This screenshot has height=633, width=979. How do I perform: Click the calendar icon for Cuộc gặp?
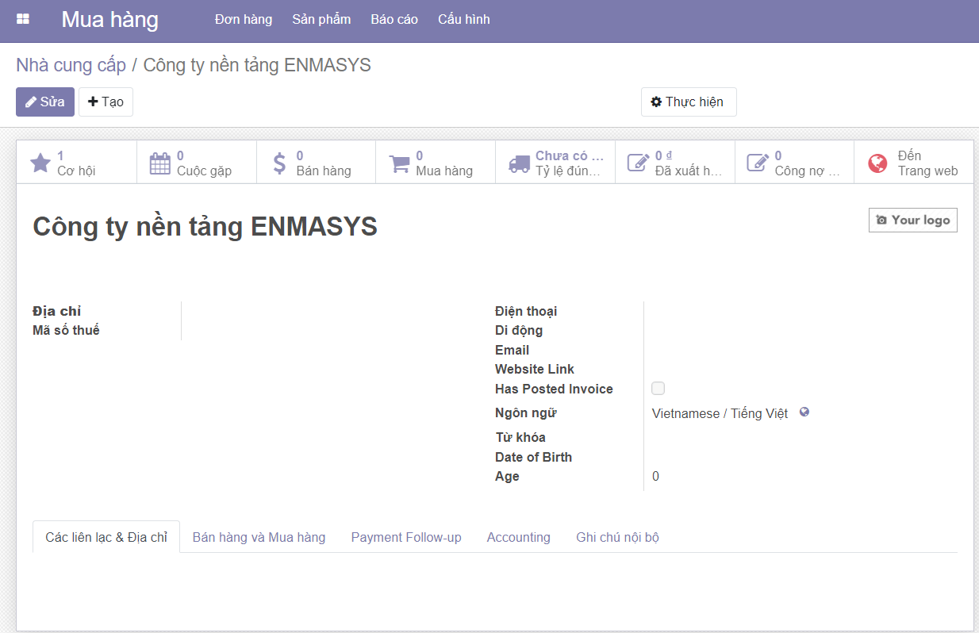tap(159, 163)
